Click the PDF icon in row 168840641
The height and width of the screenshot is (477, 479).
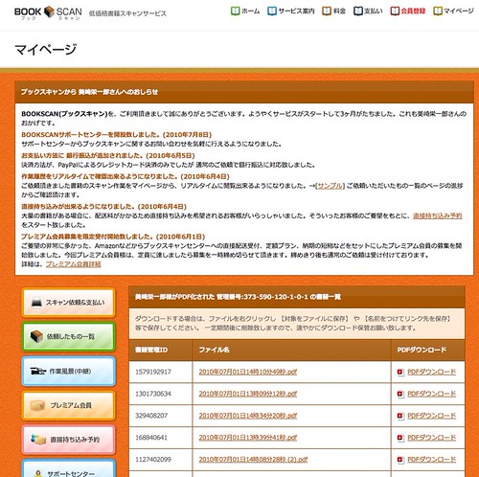tap(400, 438)
